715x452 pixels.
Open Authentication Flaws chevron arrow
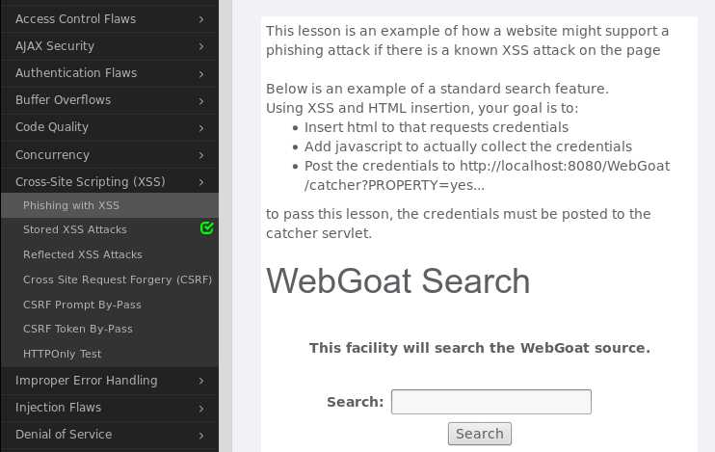pos(201,73)
